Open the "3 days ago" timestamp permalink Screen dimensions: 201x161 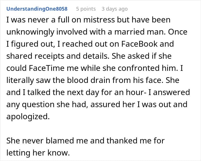[x=114, y=9]
